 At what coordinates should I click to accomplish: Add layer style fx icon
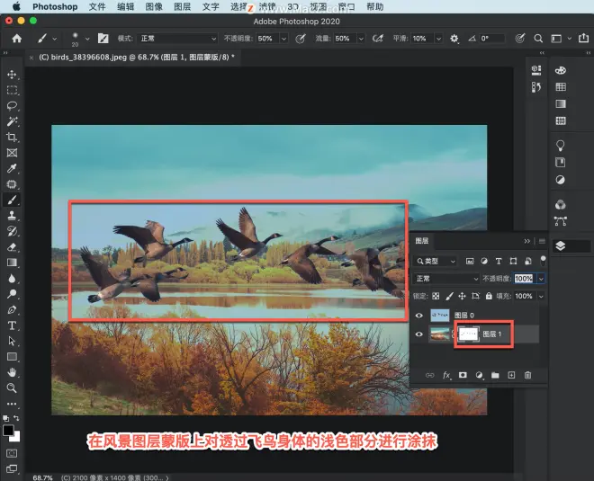tap(446, 375)
